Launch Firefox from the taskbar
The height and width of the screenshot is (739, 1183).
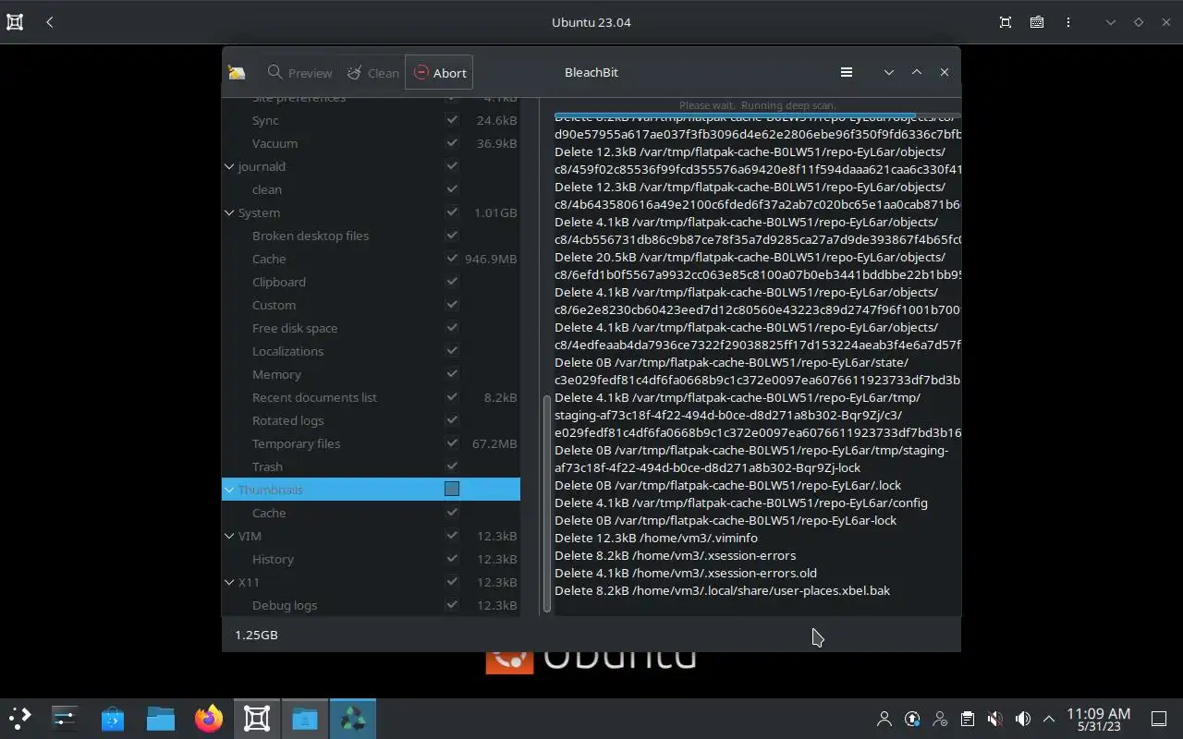tap(209, 719)
